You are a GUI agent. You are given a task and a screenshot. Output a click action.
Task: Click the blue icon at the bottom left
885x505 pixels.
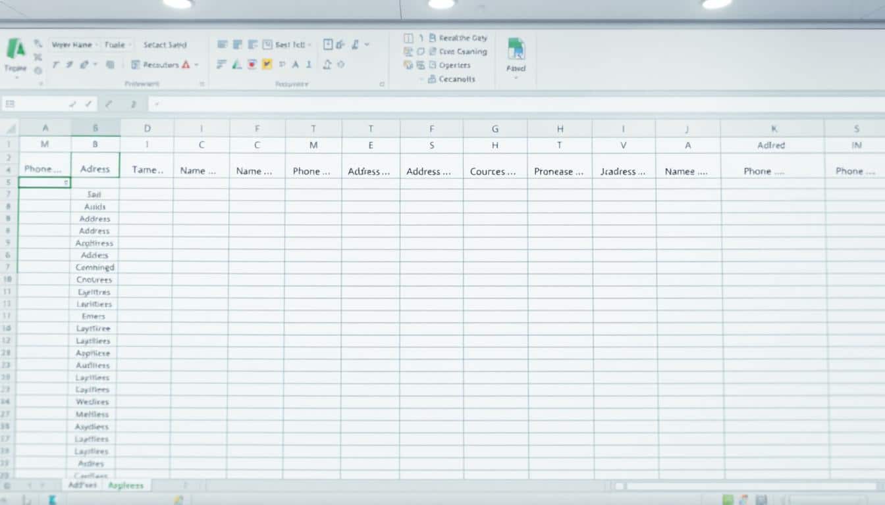coord(53,500)
